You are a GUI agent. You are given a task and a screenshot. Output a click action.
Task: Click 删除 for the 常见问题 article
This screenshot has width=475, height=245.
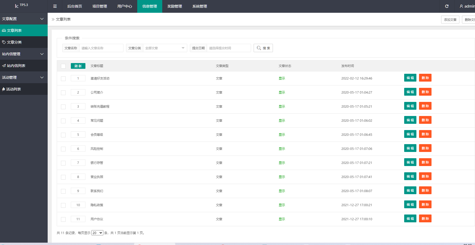pyautogui.click(x=425, y=120)
